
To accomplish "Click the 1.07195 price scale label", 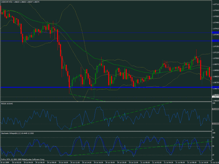I will 215,47.
